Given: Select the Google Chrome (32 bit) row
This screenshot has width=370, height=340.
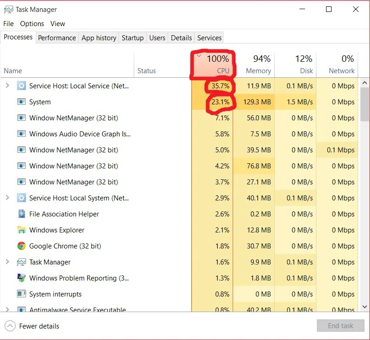Looking at the screenshot, I should 179,246.
